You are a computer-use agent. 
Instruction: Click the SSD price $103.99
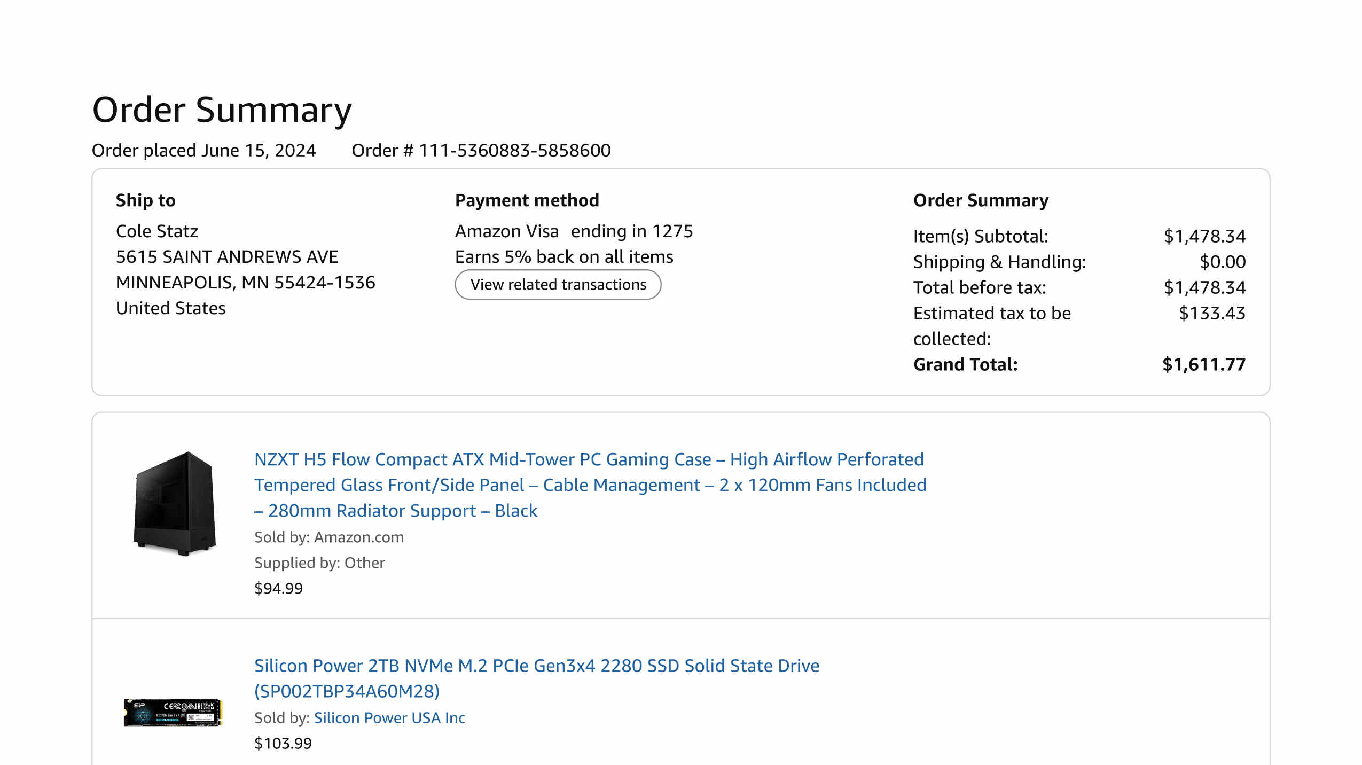pyautogui.click(x=283, y=743)
